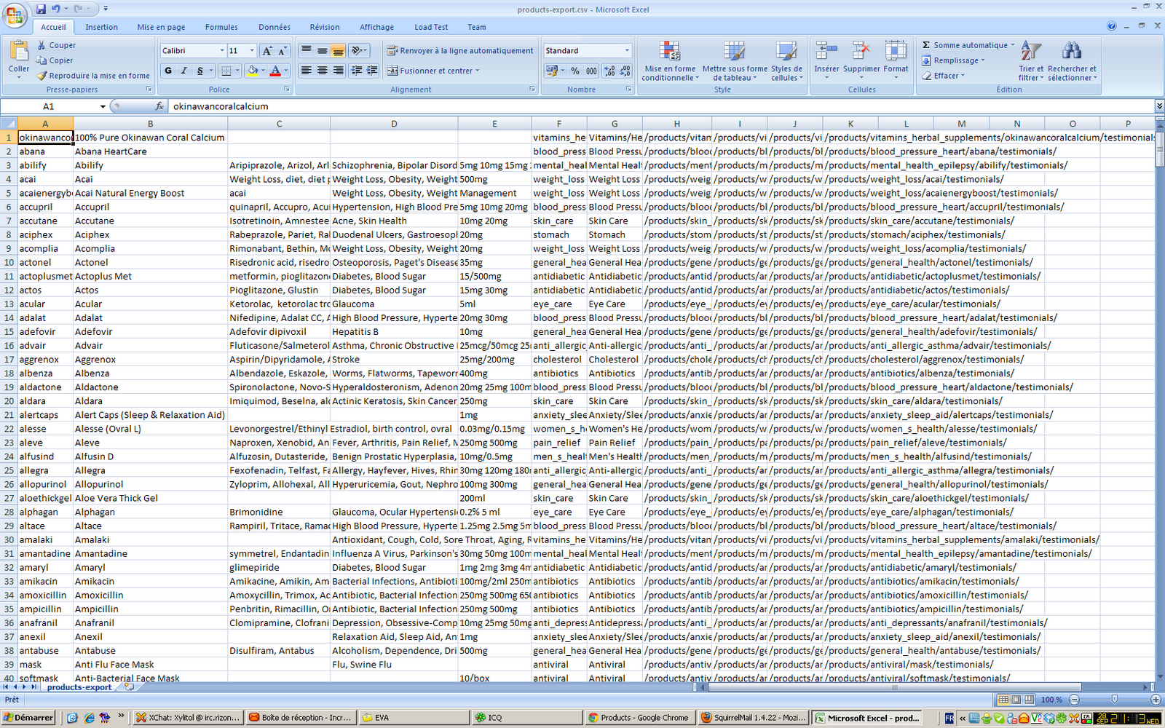Viewport: 1165px width, 728px height.
Task: Open the Données tab
Action: 275,27
